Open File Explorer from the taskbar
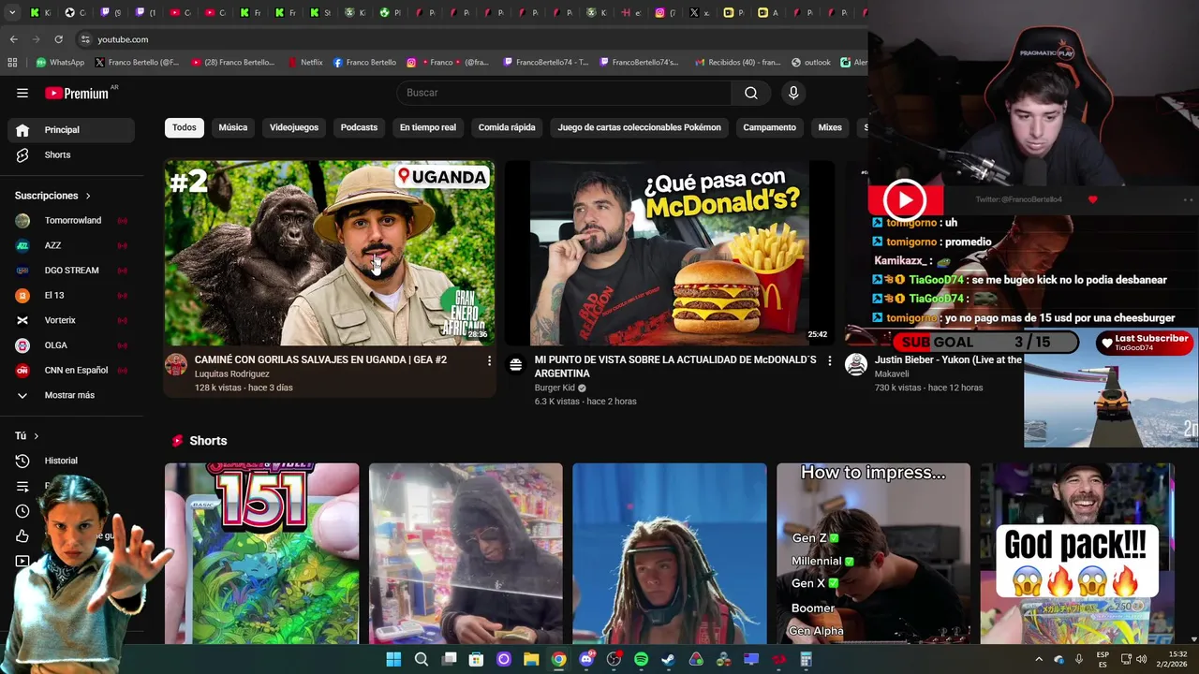Viewport: 1199px width, 674px height. click(x=531, y=659)
